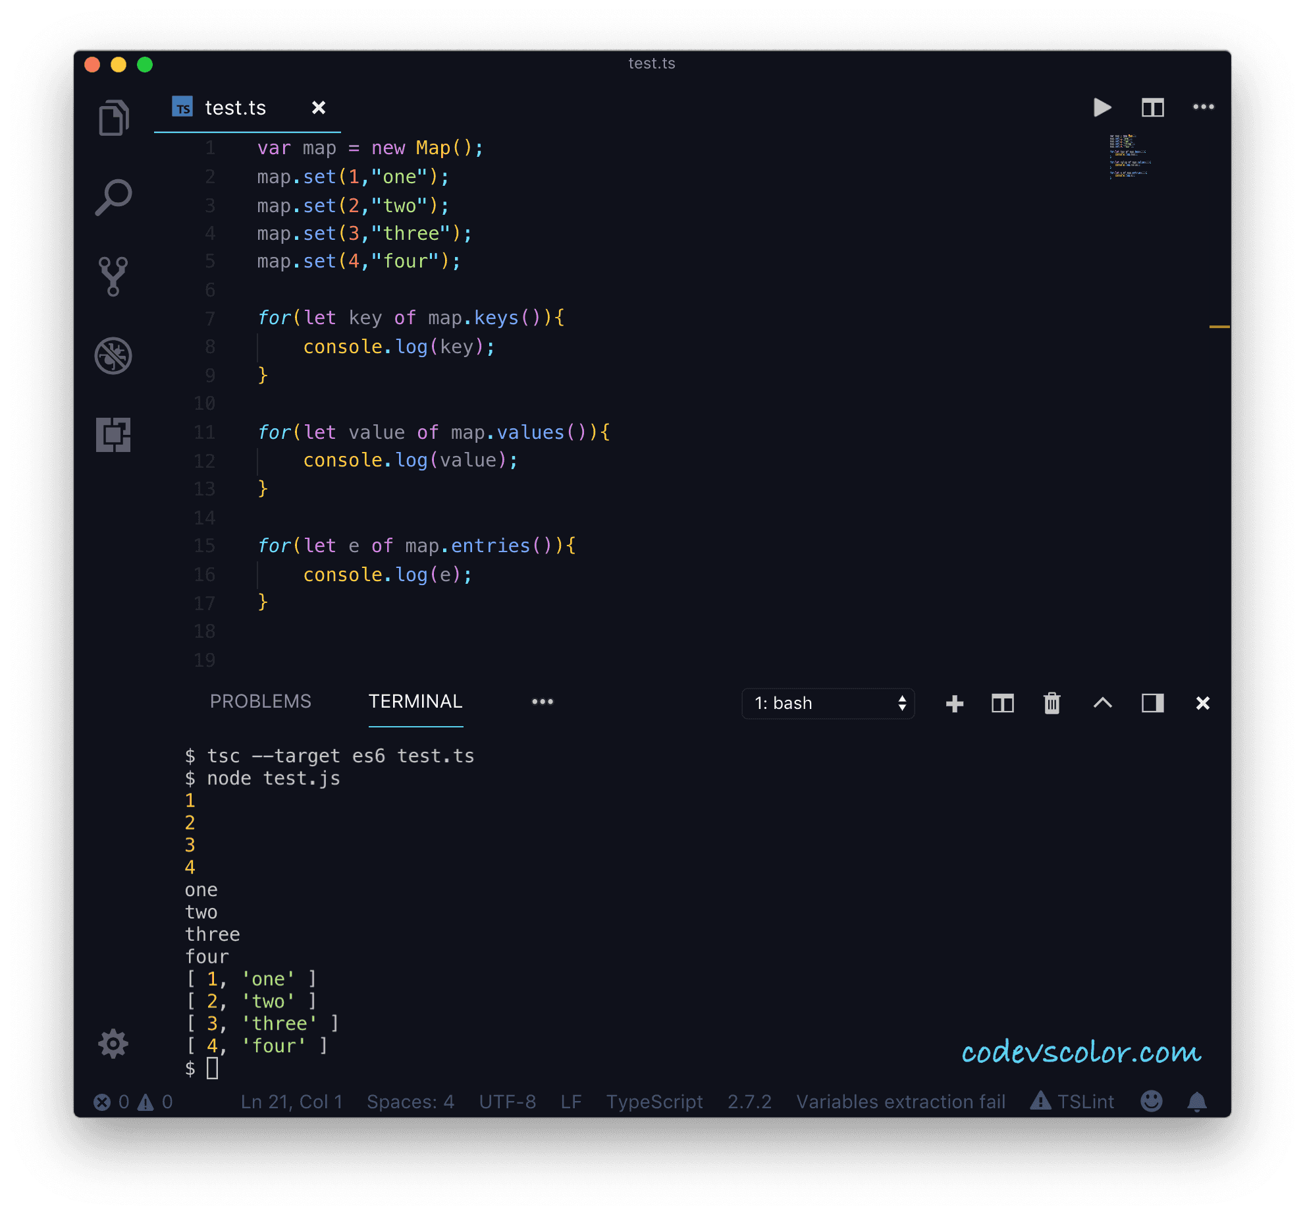Create a new terminal with plus
1305x1215 pixels.
954,704
